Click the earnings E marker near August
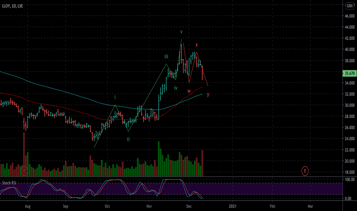The image size is (357, 211). [24, 171]
